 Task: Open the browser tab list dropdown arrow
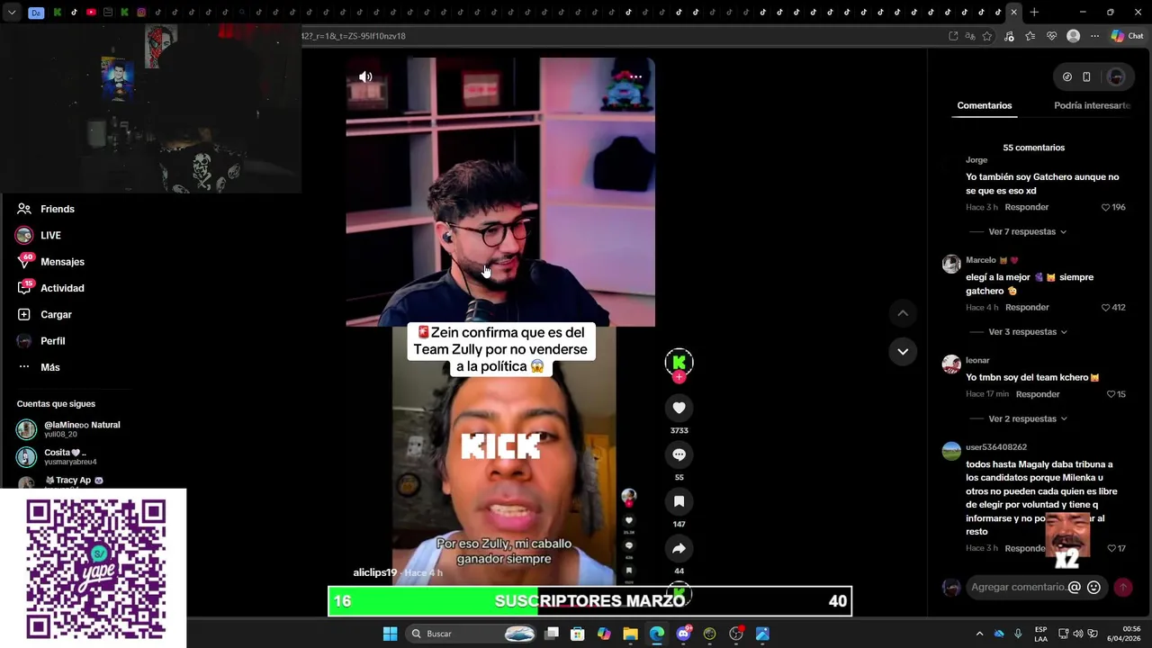point(12,13)
